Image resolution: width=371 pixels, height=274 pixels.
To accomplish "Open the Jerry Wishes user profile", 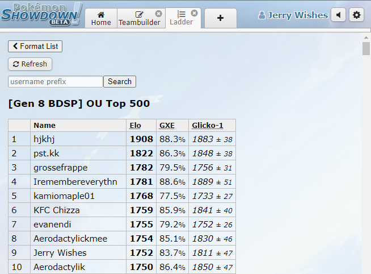I will pyautogui.click(x=293, y=15).
